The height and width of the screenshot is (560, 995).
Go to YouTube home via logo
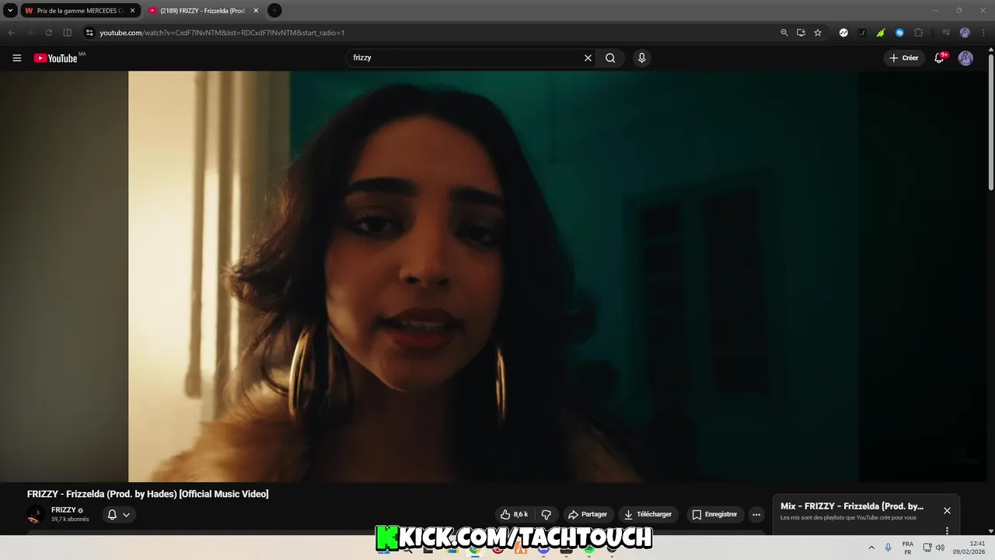tap(56, 58)
